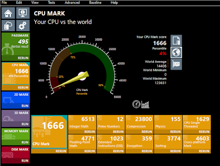The image size is (220, 166).
Task: Click the World Maximum 123631 value
Action: 161,83
